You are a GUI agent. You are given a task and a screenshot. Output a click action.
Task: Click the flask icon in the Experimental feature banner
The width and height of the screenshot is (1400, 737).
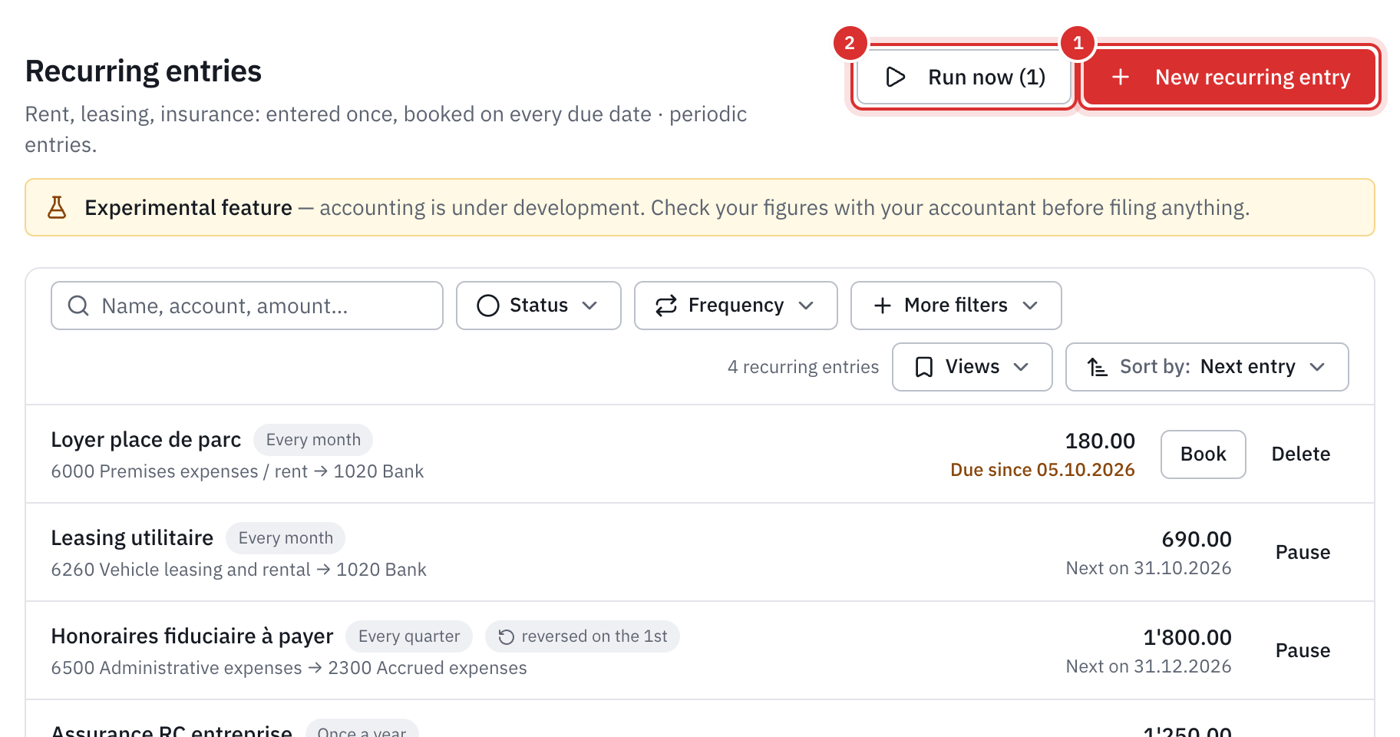pyautogui.click(x=57, y=207)
